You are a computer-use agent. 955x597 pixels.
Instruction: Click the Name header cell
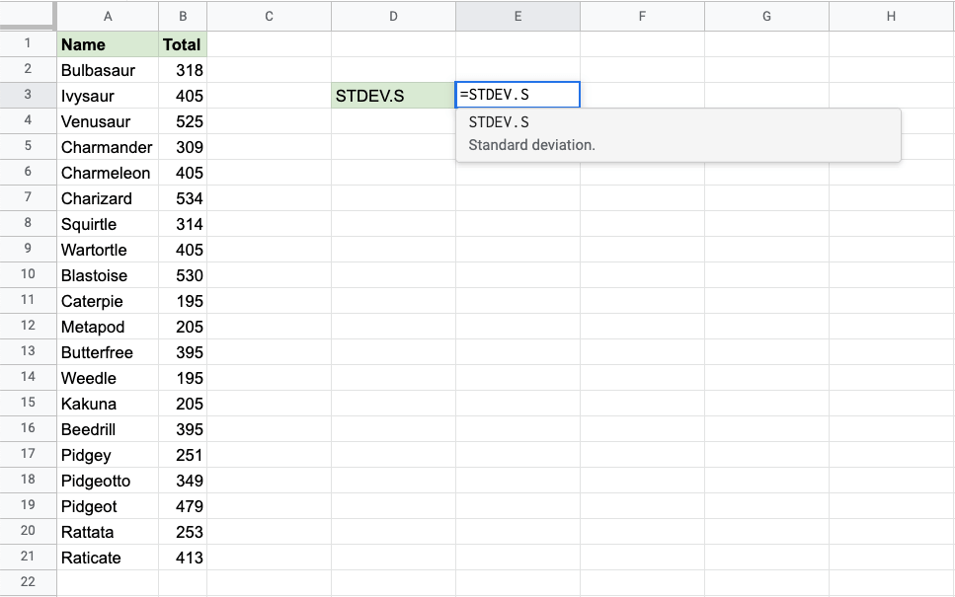pos(108,44)
